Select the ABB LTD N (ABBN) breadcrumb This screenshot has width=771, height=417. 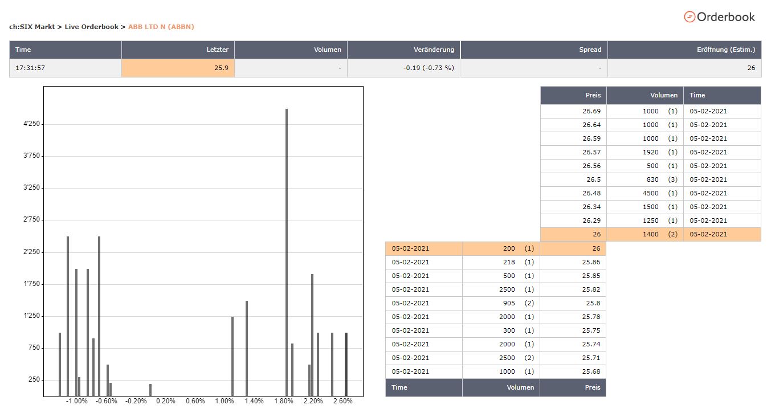(x=161, y=27)
